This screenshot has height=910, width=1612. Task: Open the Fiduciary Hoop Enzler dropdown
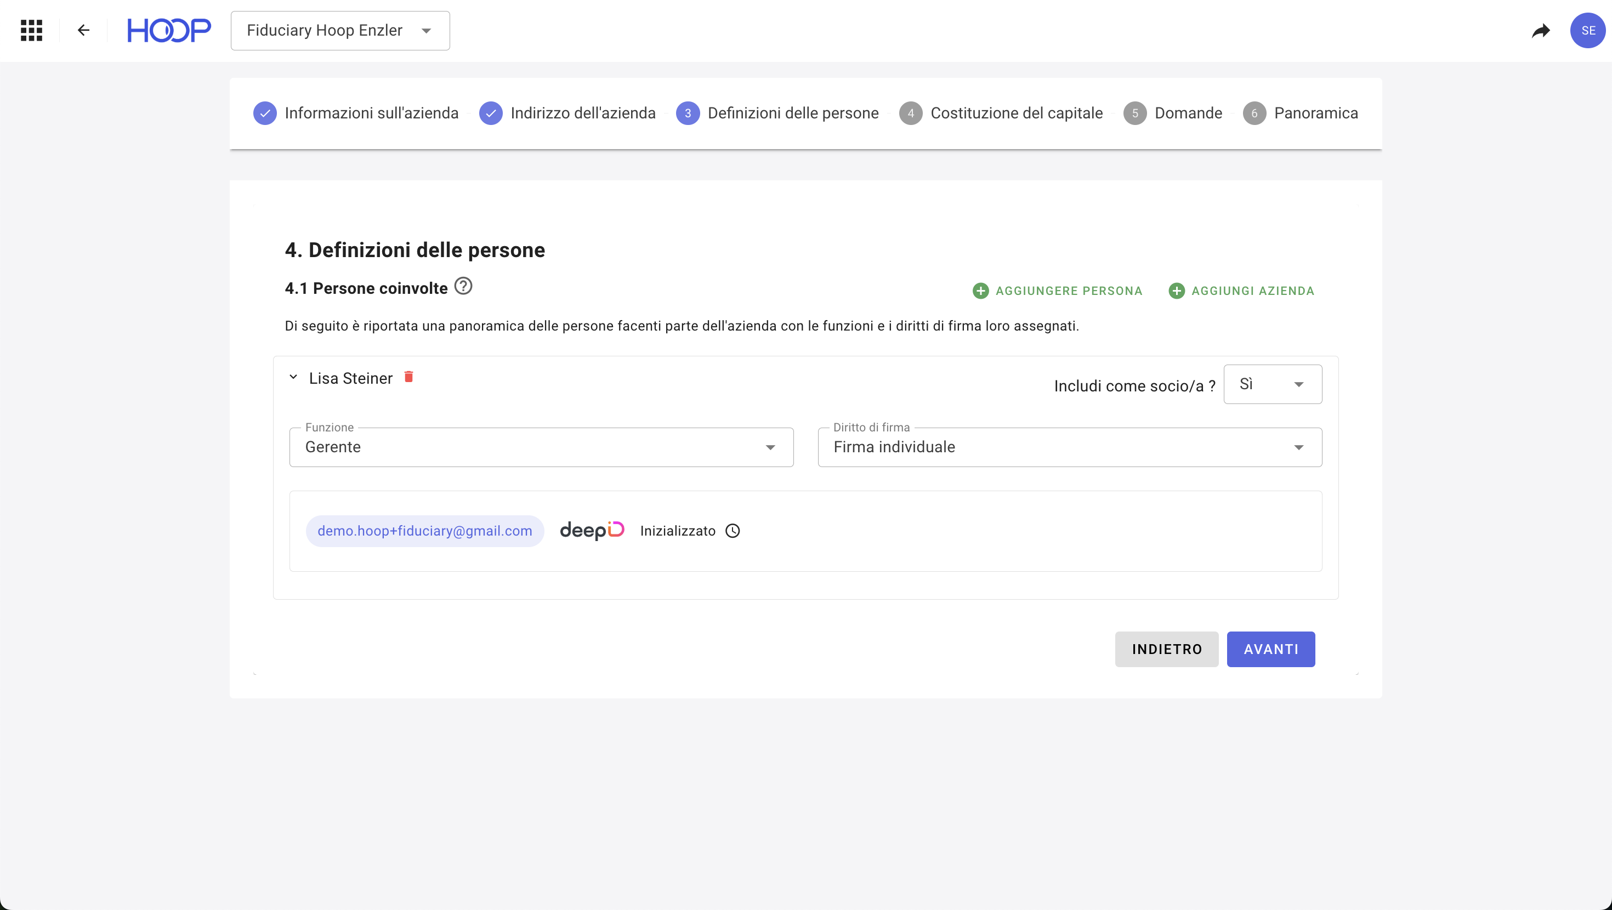pyautogui.click(x=340, y=30)
